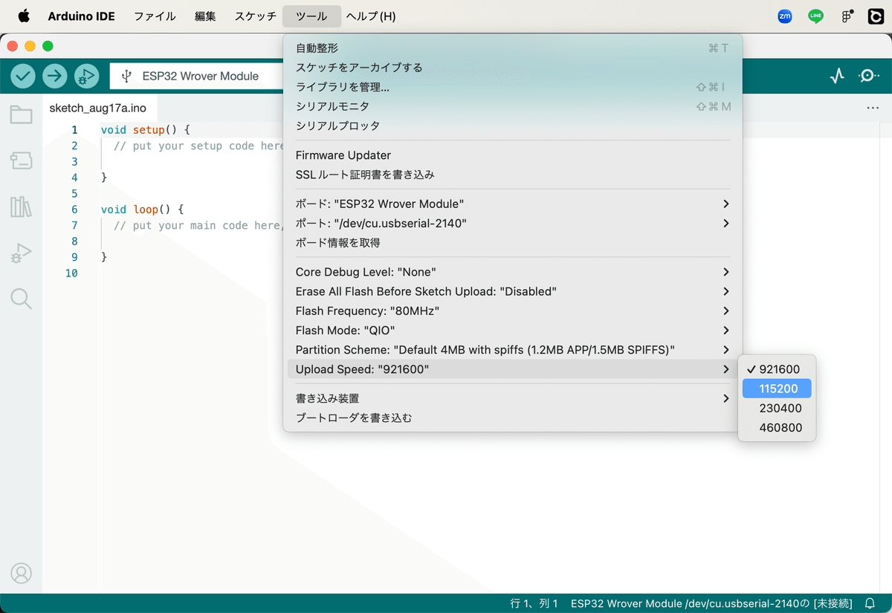Expand Partition Scheme submenu

tap(513, 349)
